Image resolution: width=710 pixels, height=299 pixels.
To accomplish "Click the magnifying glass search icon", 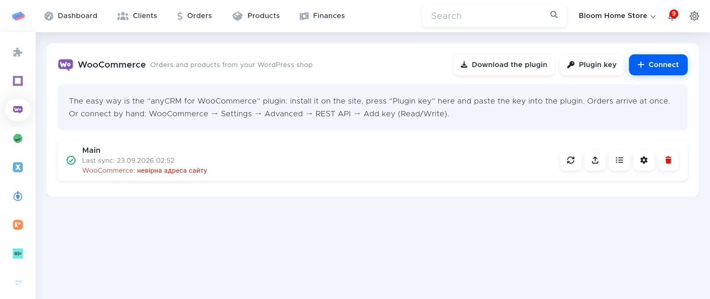I will pyautogui.click(x=554, y=15).
